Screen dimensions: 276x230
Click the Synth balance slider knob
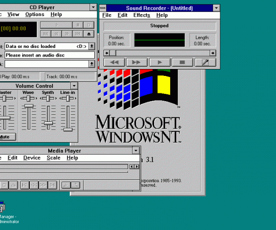[x=48, y=98]
